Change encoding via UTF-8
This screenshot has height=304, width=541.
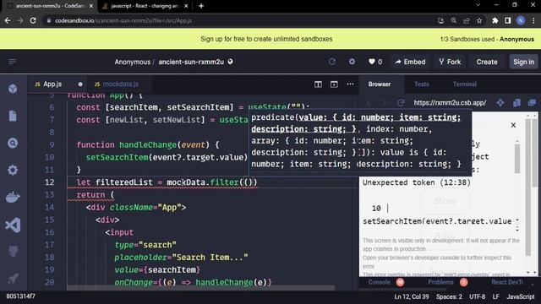477,296
